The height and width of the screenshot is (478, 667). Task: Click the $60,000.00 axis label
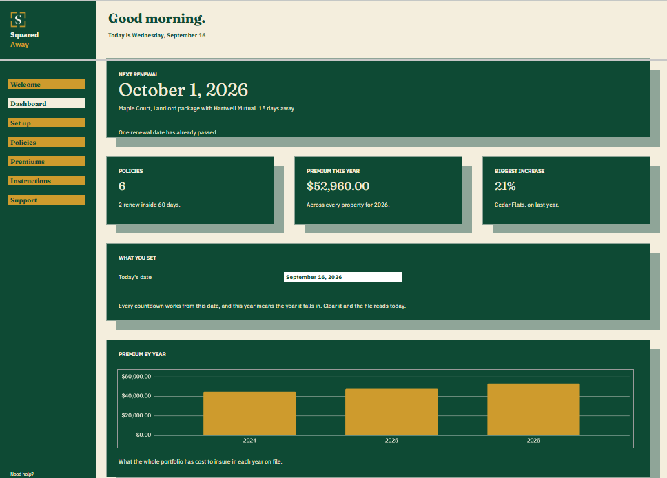pyautogui.click(x=136, y=376)
